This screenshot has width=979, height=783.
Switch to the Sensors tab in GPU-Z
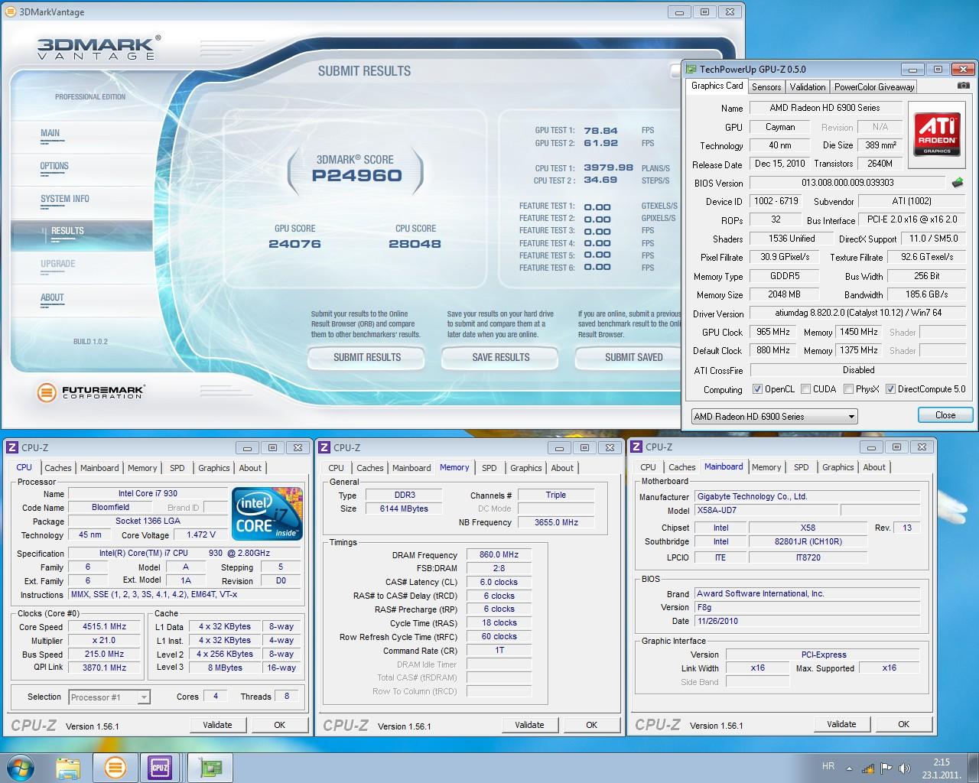(766, 87)
